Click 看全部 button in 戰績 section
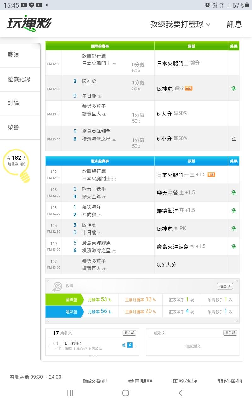Image resolution: width=252 pixels, height=403 pixels. (225, 286)
